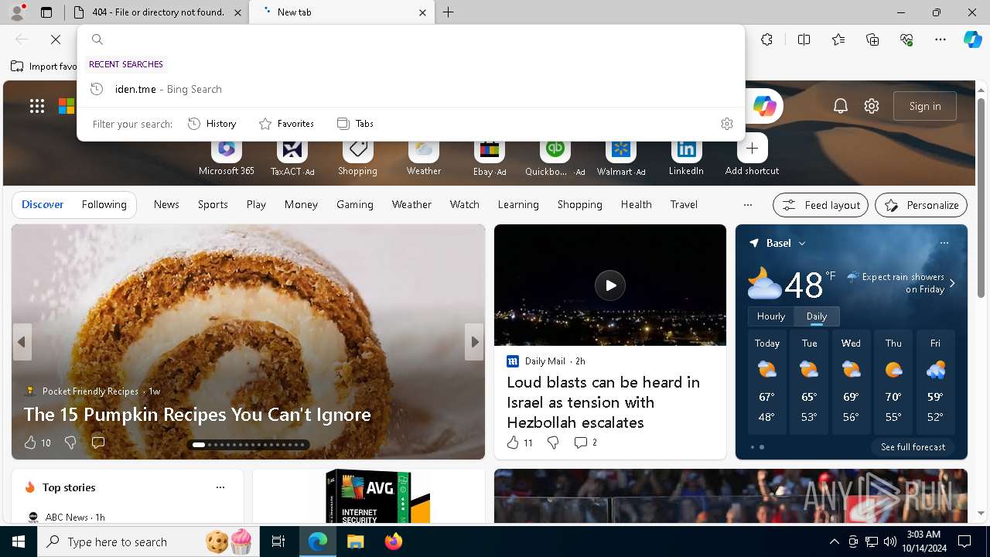Screen dimensions: 990x557
Task: Open Top stories more options
Action: [220, 487]
